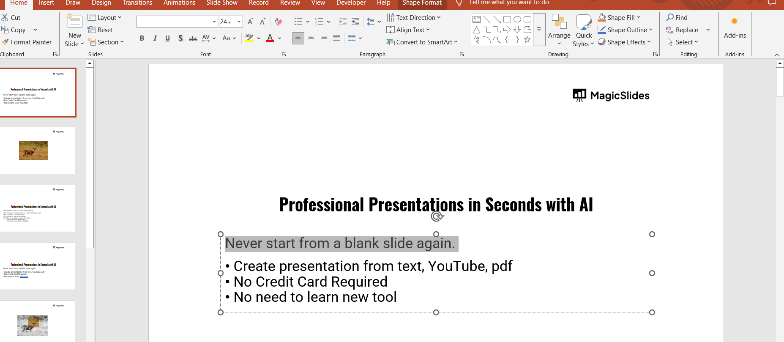Image resolution: width=784 pixels, height=342 pixels.
Task: Click the Quick Styles icon
Action: pos(584,22)
